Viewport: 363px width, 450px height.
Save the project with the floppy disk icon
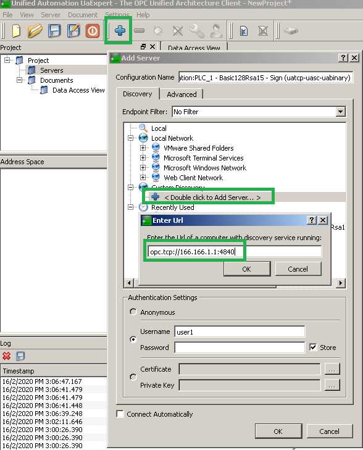tap(54, 31)
